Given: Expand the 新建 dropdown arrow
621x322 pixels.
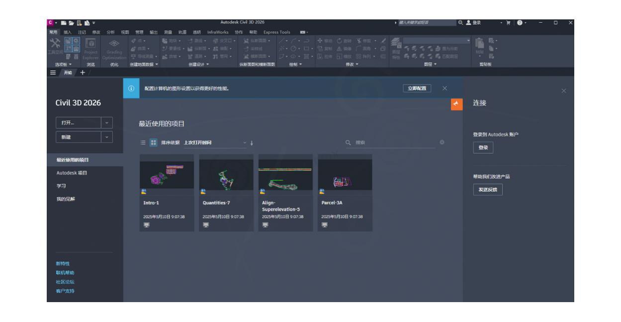Looking at the screenshot, I should (x=106, y=137).
